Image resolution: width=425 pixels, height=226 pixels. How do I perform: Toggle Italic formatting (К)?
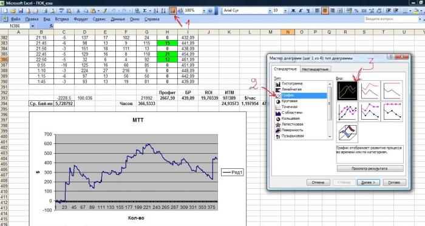click(301, 11)
